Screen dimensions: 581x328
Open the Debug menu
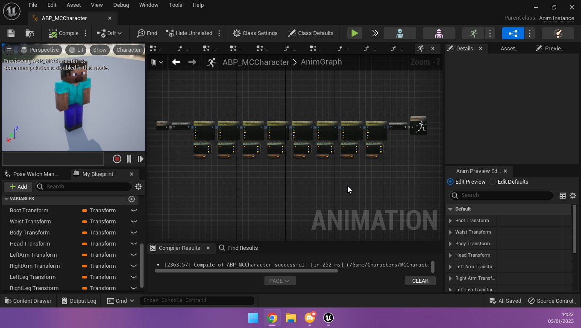point(121,5)
